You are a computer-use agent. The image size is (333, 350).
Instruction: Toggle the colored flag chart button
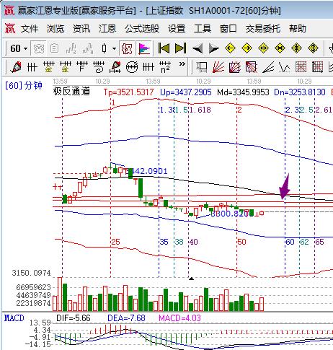pyautogui.click(x=144, y=48)
